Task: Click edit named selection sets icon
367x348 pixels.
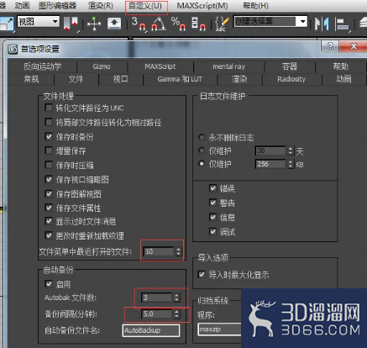Action: coord(222,24)
